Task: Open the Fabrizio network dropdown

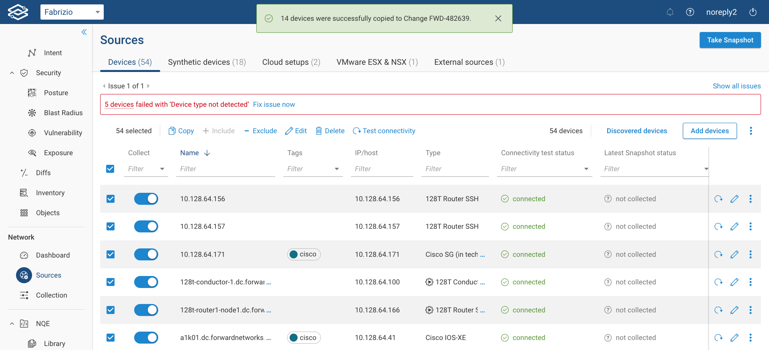Action: pyautogui.click(x=72, y=12)
